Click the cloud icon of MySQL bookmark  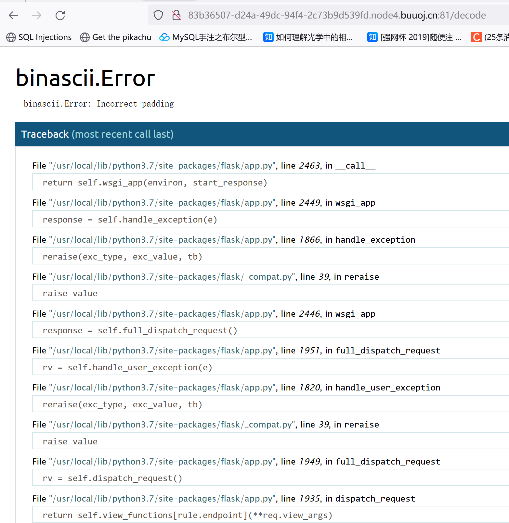point(164,37)
